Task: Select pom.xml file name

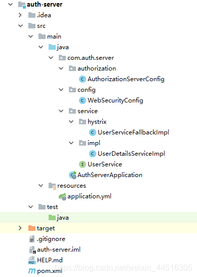Action: [x=50, y=271]
